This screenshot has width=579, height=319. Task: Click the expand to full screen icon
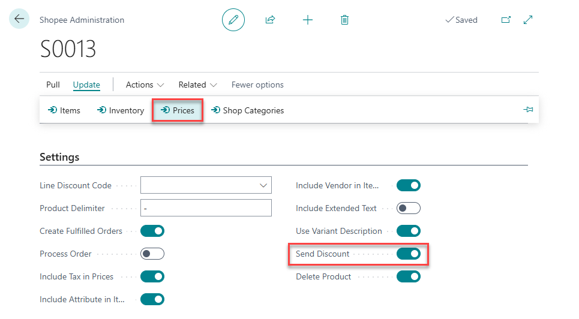tap(528, 20)
